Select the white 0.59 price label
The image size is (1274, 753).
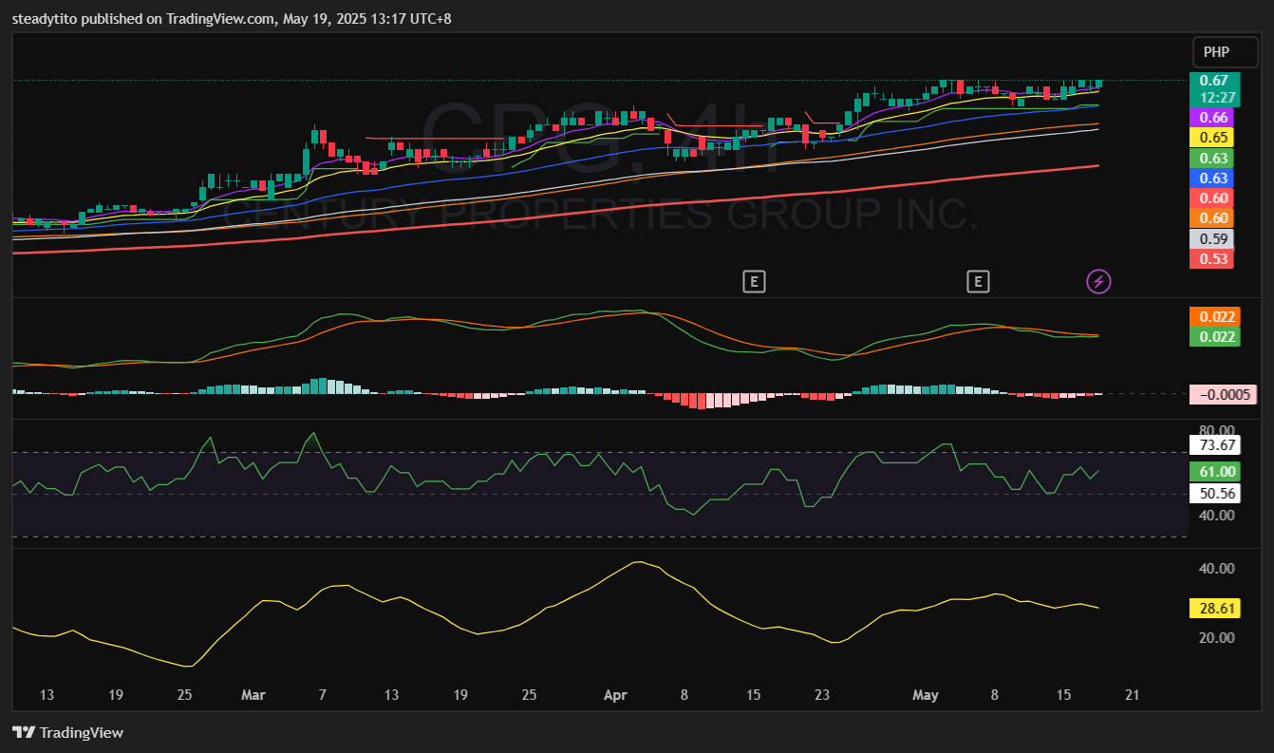[1211, 238]
